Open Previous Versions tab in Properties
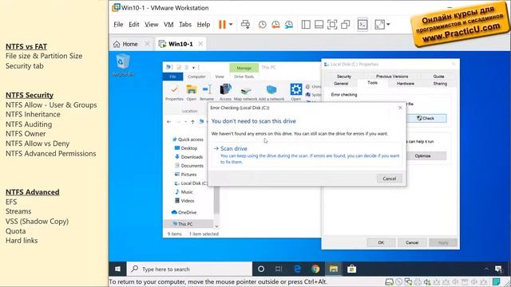 click(392, 77)
